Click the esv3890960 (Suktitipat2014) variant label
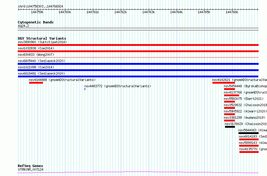The image size is (267, 176). (x=42, y=42)
